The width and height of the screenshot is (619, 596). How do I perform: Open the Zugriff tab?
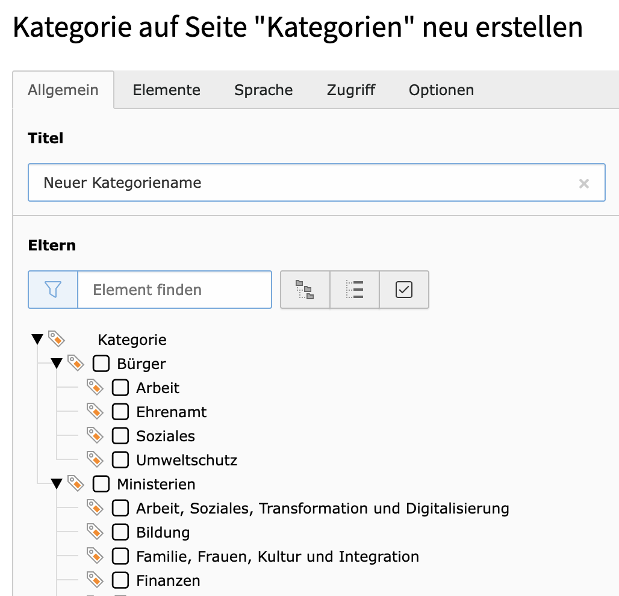tap(350, 90)
